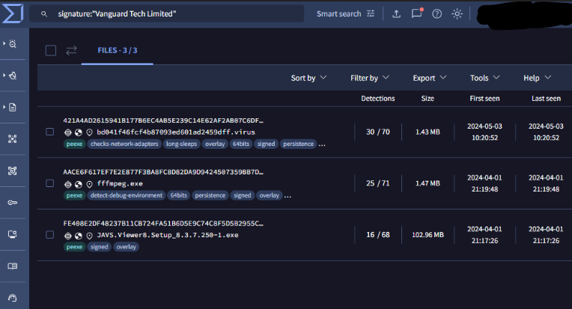Open hash FE408E2DF48237B11CB7 file link
This screenshot has height=309, width=572.
[163, 223]
